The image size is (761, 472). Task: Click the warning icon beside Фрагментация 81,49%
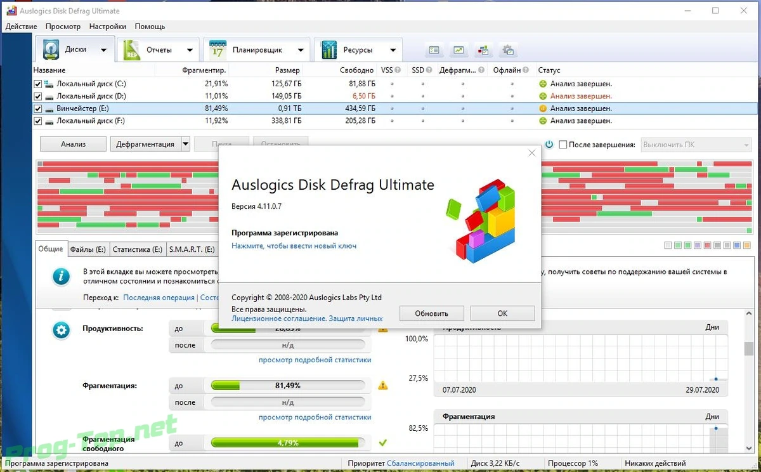point(382,385)
